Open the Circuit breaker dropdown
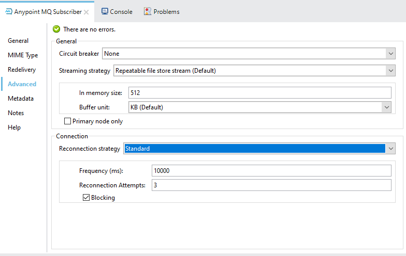 [390, 53]
